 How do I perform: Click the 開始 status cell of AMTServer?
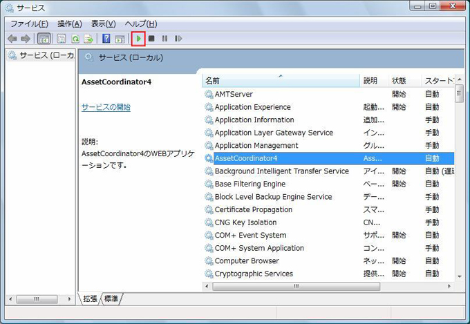pos(399,95)
